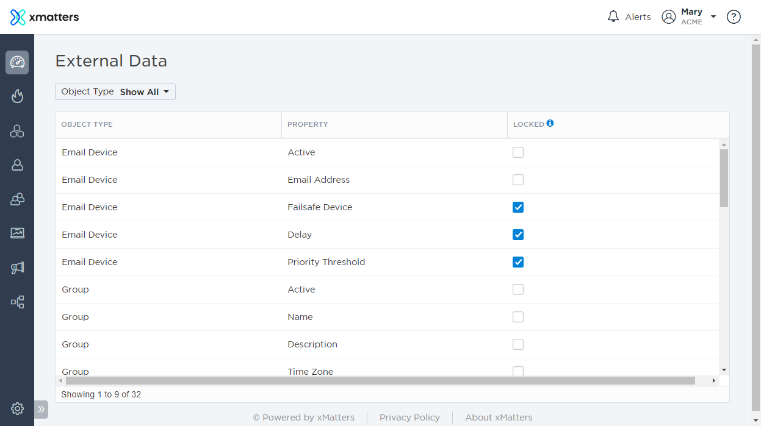Open the Groups people icon in sidebar
Image resolution: width=761 pixels, height=426 pixels.
coord(17,199)
